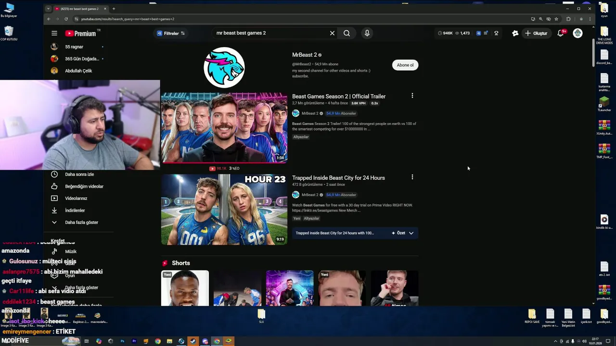Expand Daha fazla göster under İndirilenler

[x=81, y=222]
